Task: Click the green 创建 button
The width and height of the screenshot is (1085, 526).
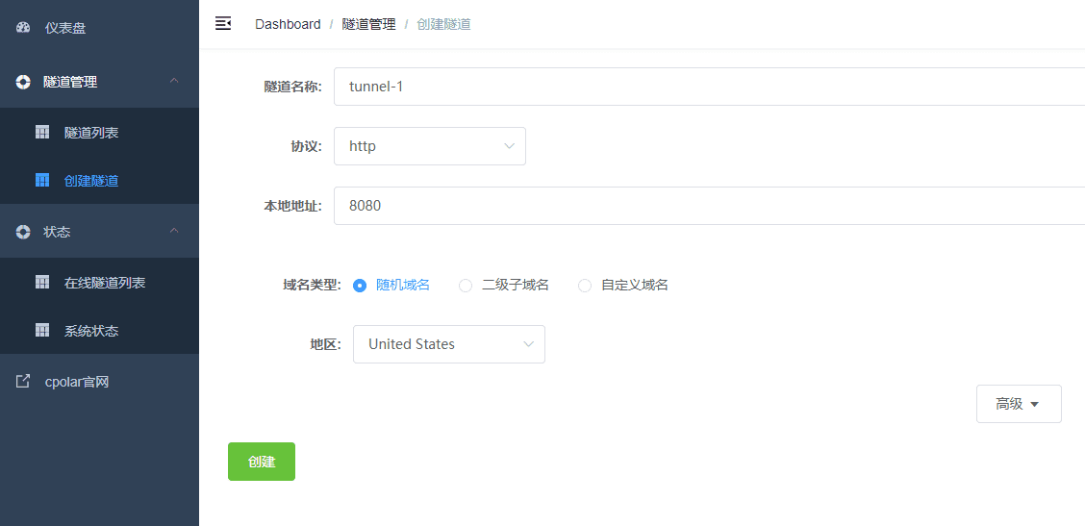Action: [x=262, y=462]
